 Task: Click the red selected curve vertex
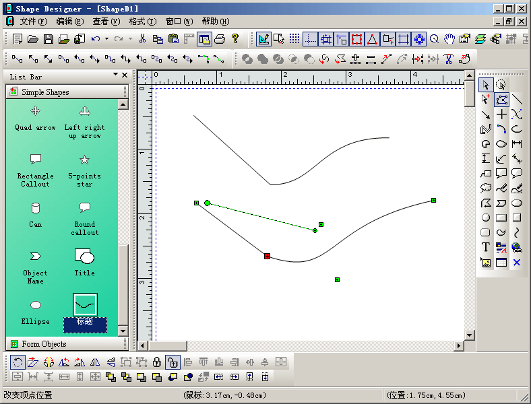pyautogui.click(x=267, y=256)
